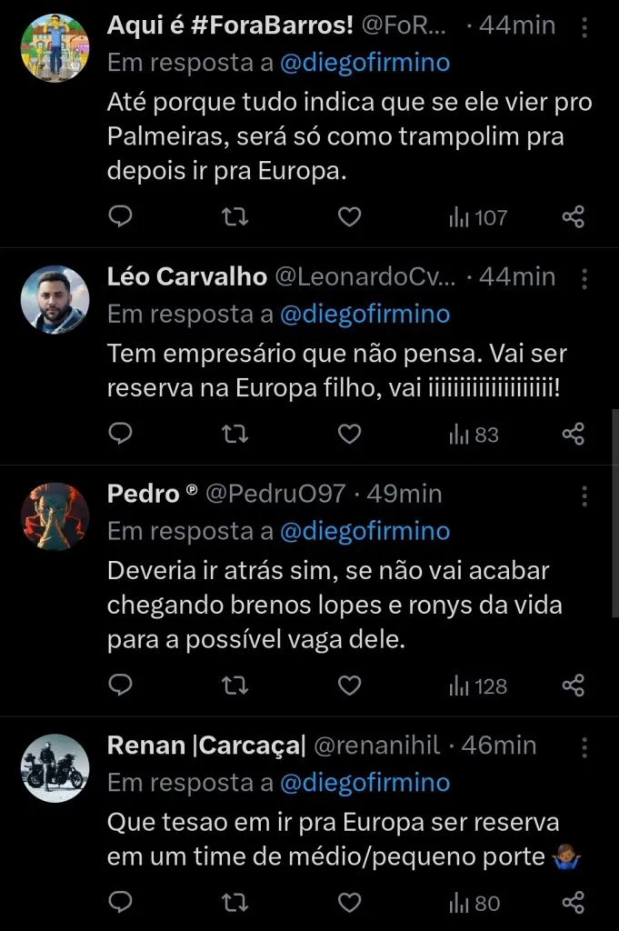This screenshot has width=619, height=931.
Task: Like Léo Carvalho's reply
Action: (x=349, y=435)
